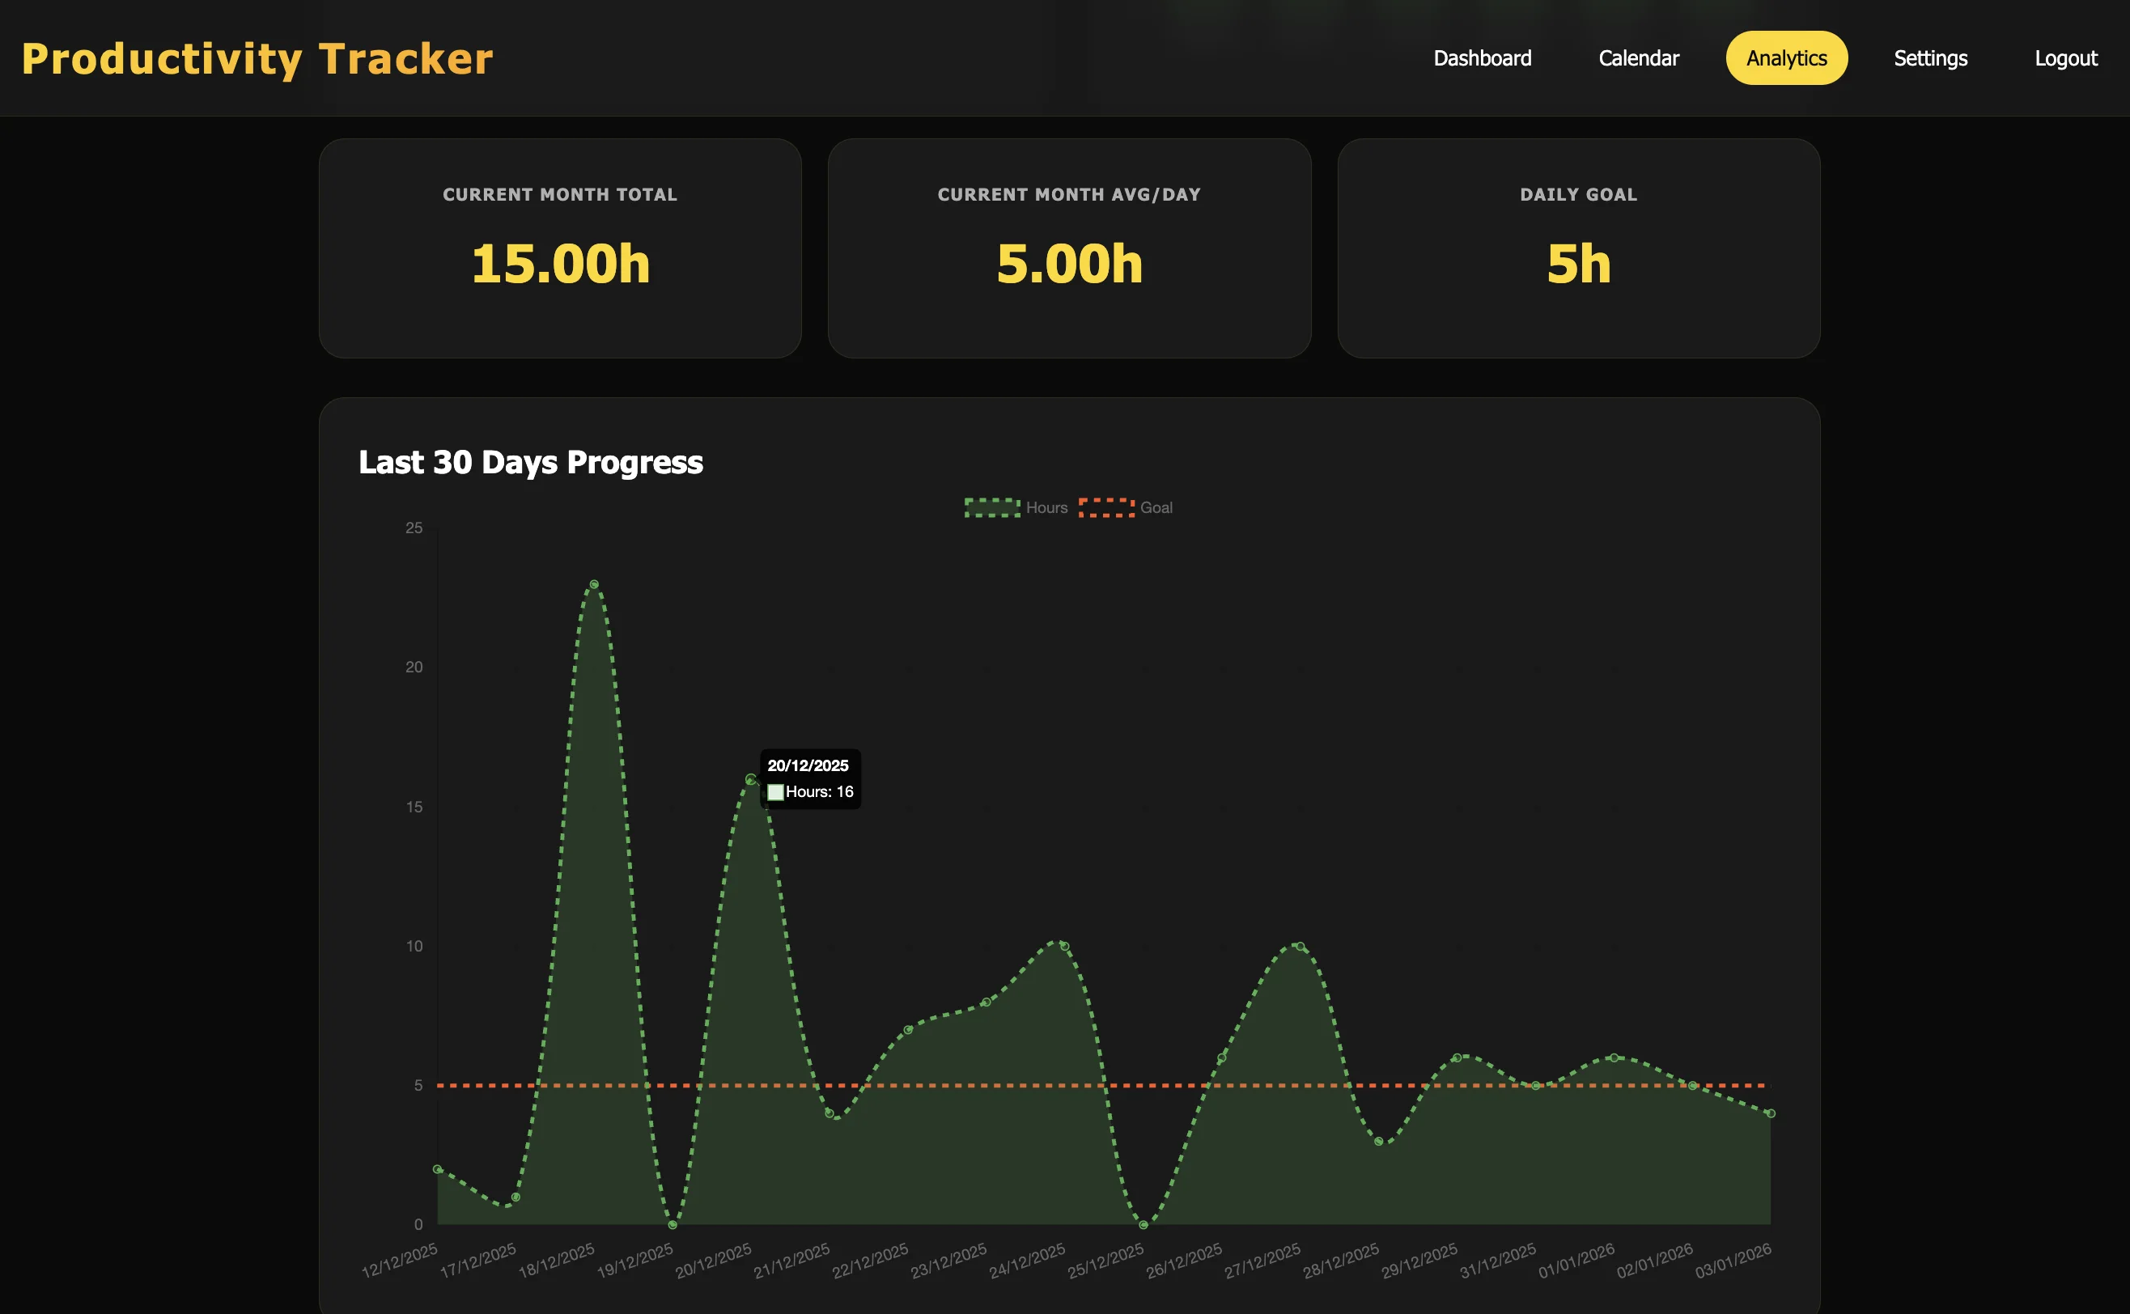Toggle the Goal dataset legend
This screenshot has width=2130, height=1314.
coord(1155,507)
